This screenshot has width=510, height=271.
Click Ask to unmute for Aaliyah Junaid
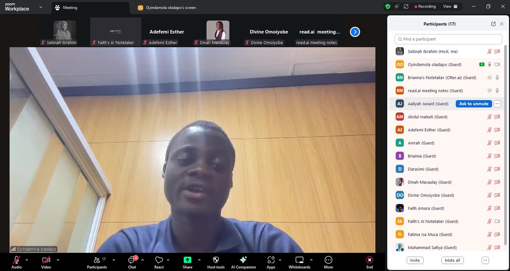pyautogui.click(x=474, y=104)
